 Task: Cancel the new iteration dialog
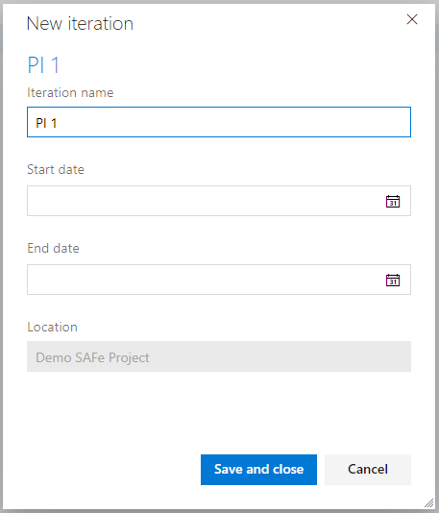pos(368,470)
